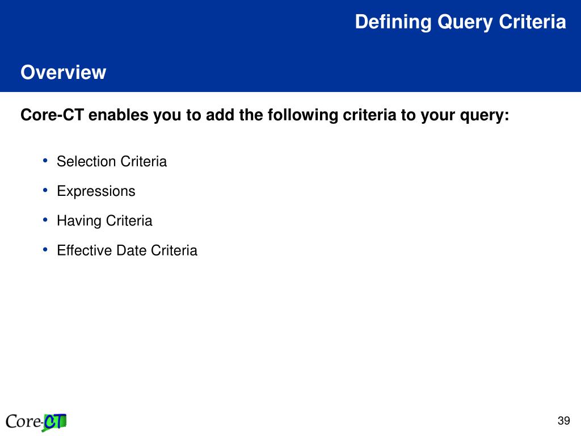The width and height of the screenshot is (581, 436).
Task: Select the Expressions bullet text
Action: pos(96,191)
